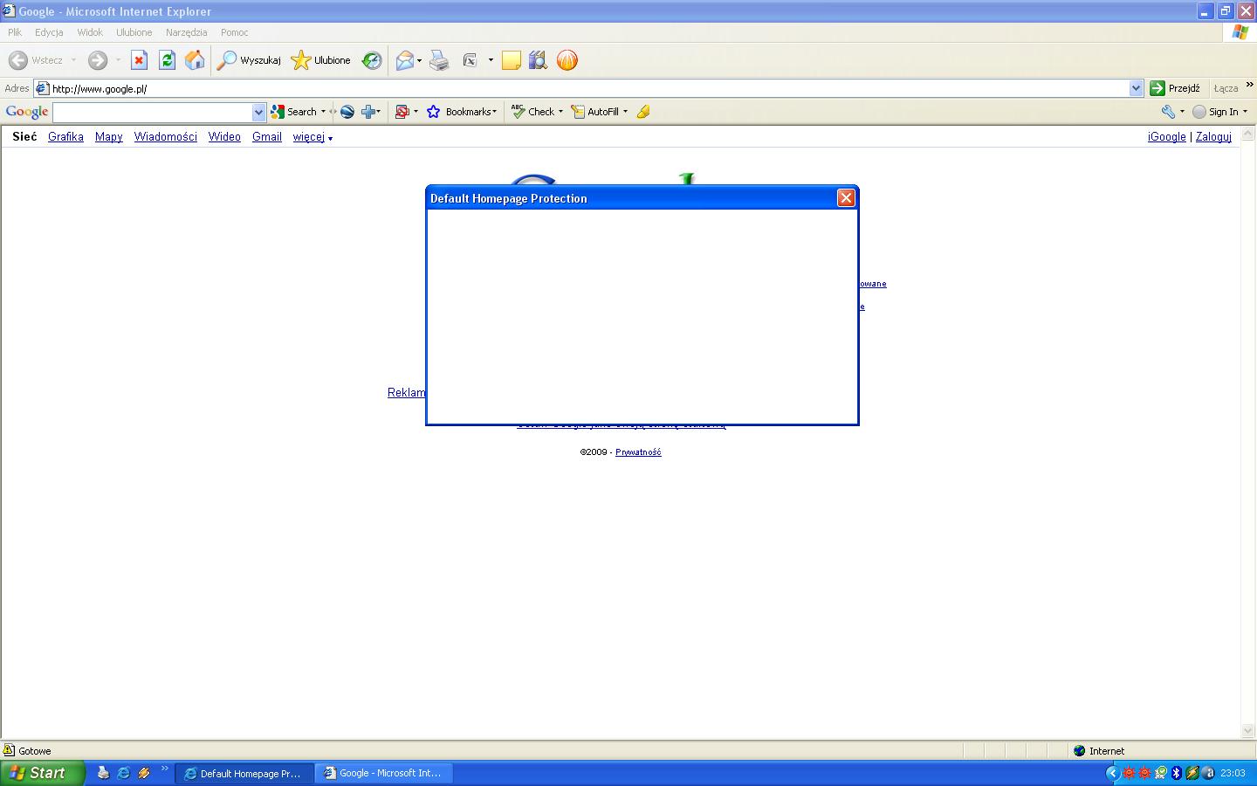This screenshot has height=786, width=1257.
Task: Open the Wstecz back history dropdown arrow
Action: pos(73,60)
